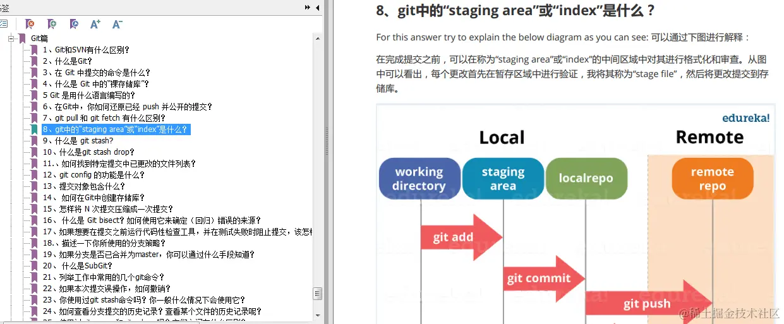Open bookmark 21、列举工作中常用的几个git命令?

point(104,277)
